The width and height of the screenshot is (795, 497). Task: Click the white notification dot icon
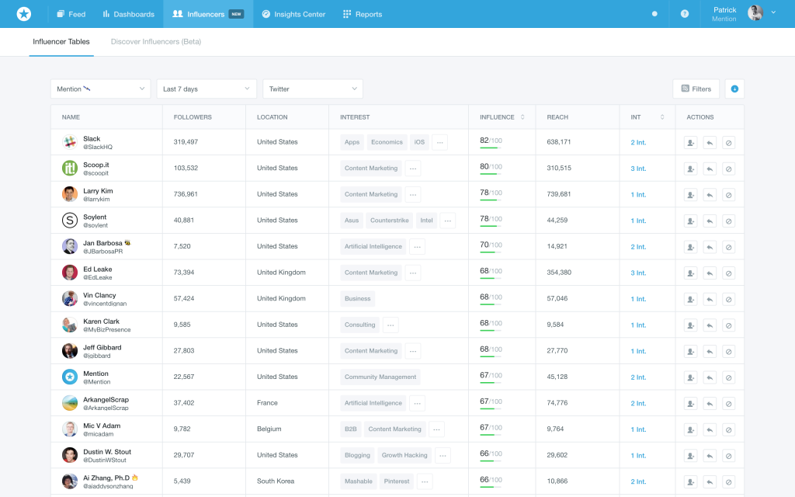pyautogui.click(x=654, y=14)
